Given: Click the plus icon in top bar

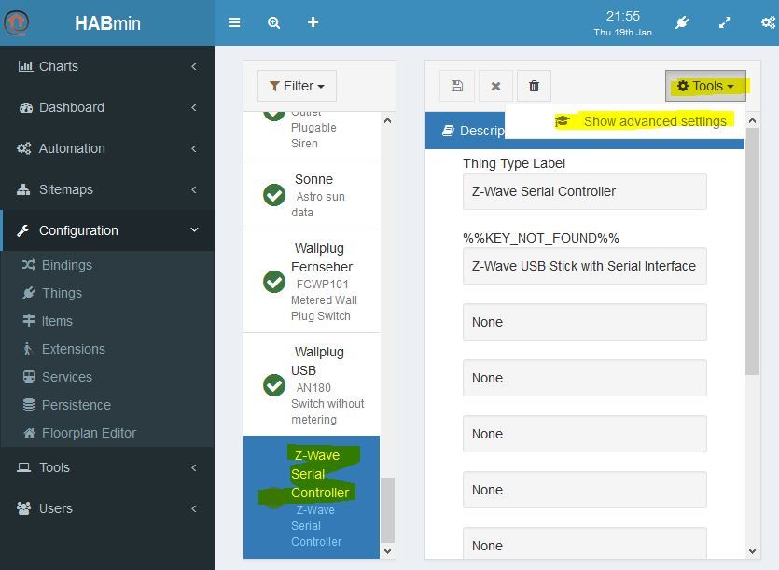Looking at the screenshot, I should (313, 22).
